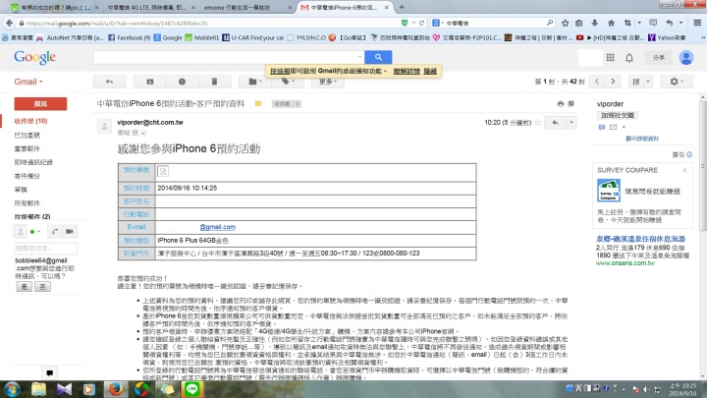Reply with the arrow button beside timestamp

(555, 122)
